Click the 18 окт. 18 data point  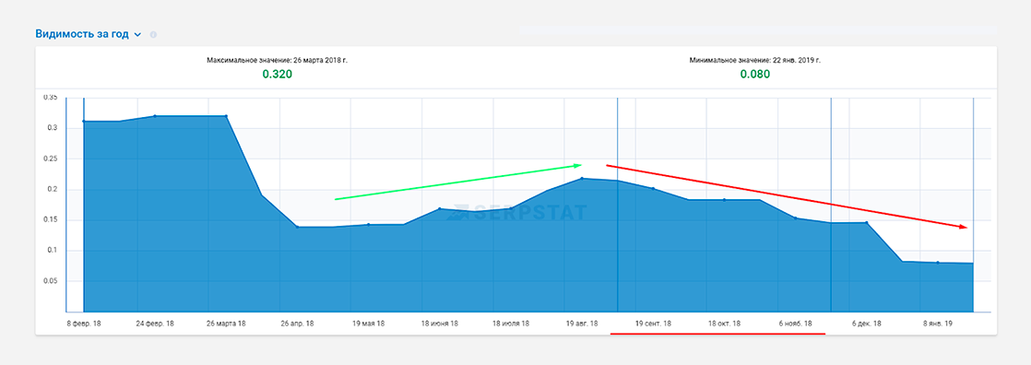click(724, 199)
